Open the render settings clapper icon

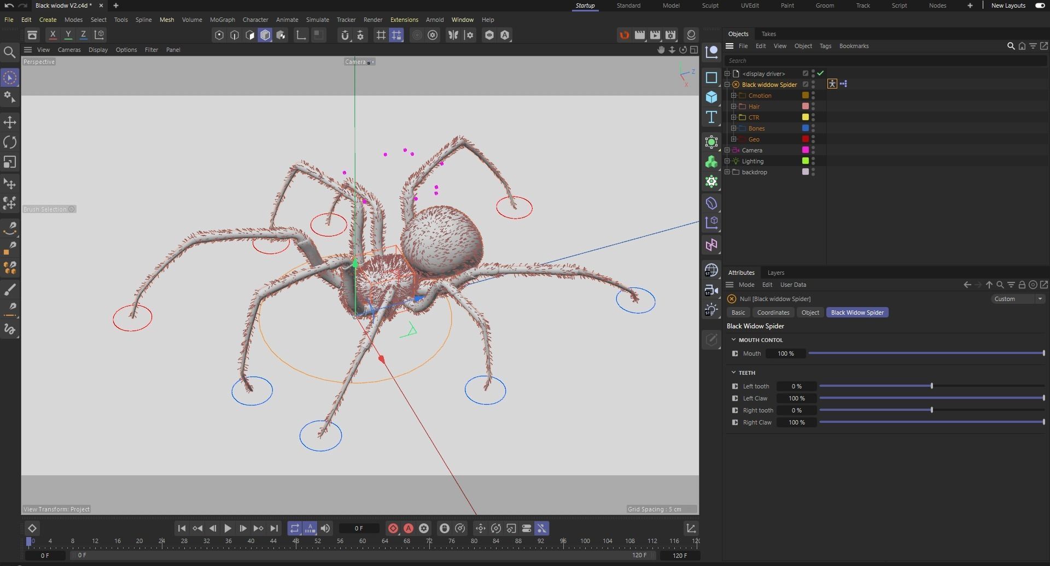pyautogui.click(x=670, y=35)
